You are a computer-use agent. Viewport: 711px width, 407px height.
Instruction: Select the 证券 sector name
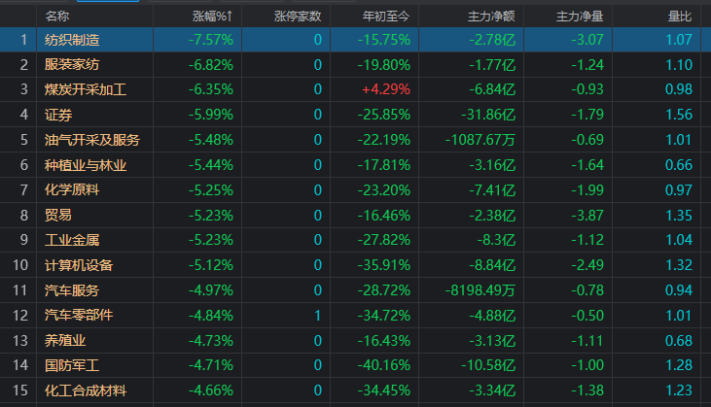pyautogui.click(x=58, y=115)
